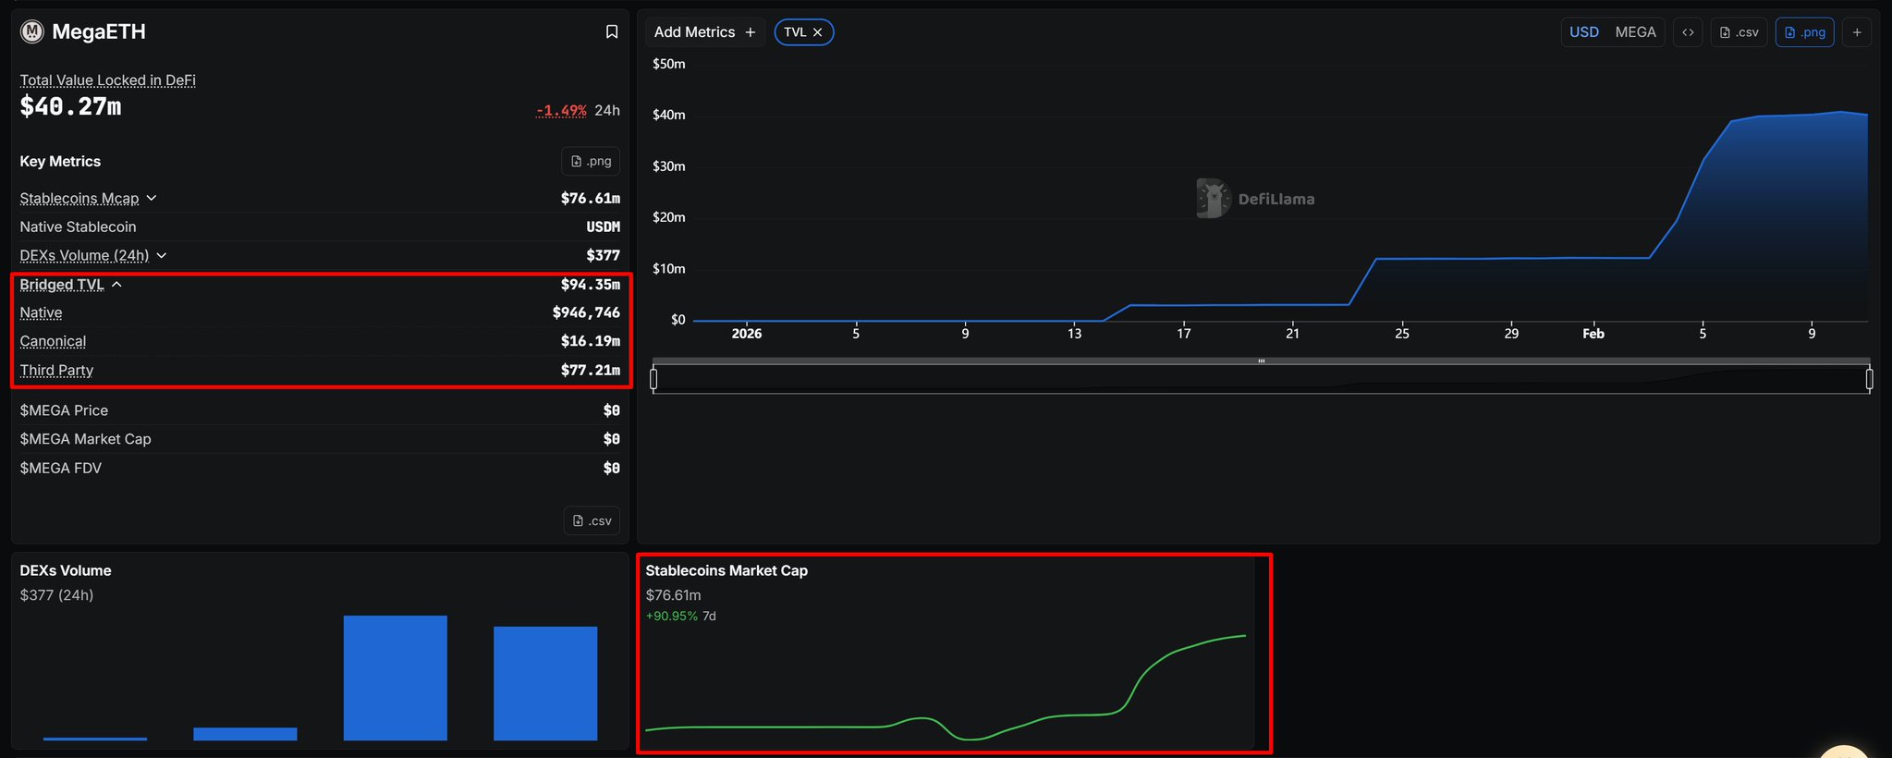Screen dimensions: 1892x758
Task: Click the Third Party bridged label
Action: (x=56, y=370)
